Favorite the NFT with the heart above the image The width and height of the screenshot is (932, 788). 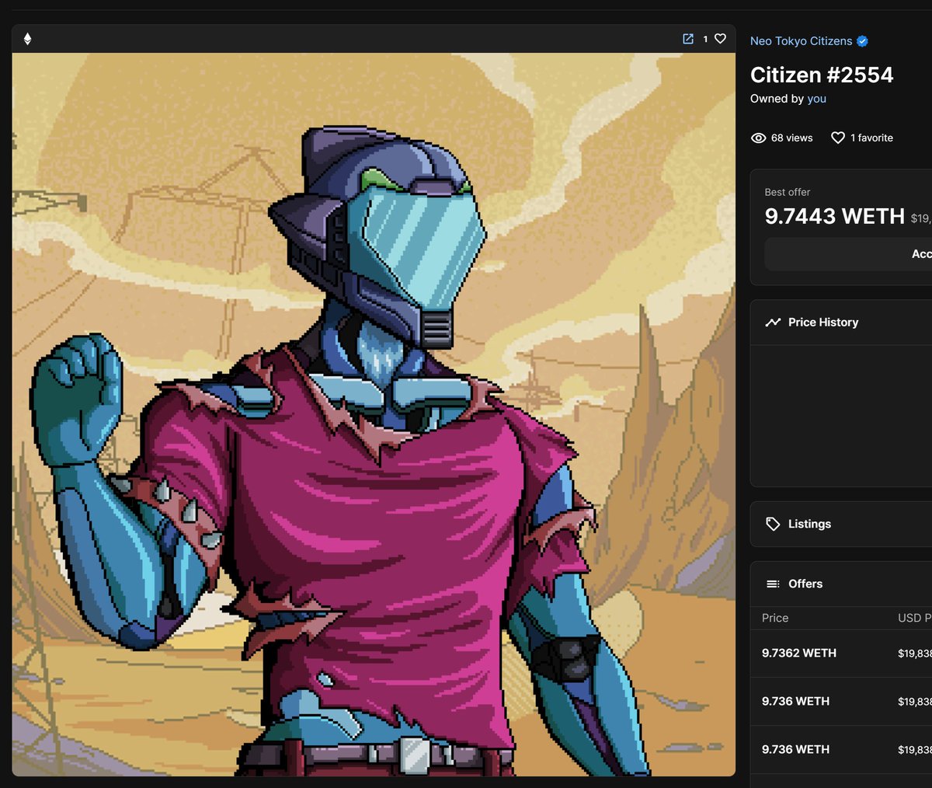(x=720, y=39)
